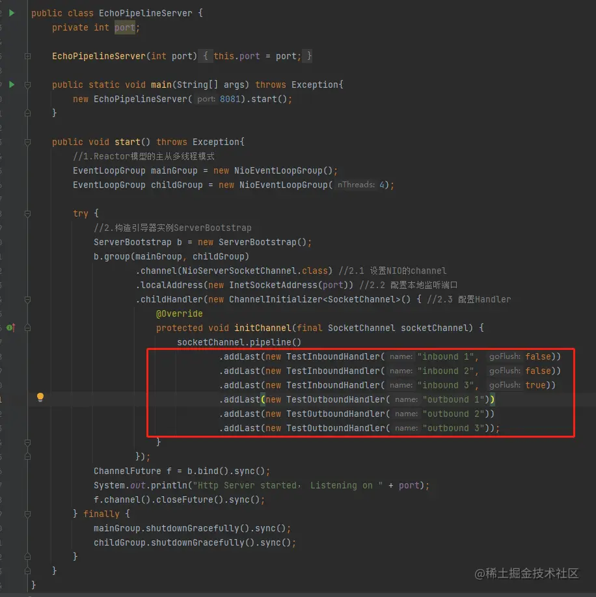596x597 pixels.
Task: Click the comment '//2.2 配置本地监听端口'
Action: [408, 285]
